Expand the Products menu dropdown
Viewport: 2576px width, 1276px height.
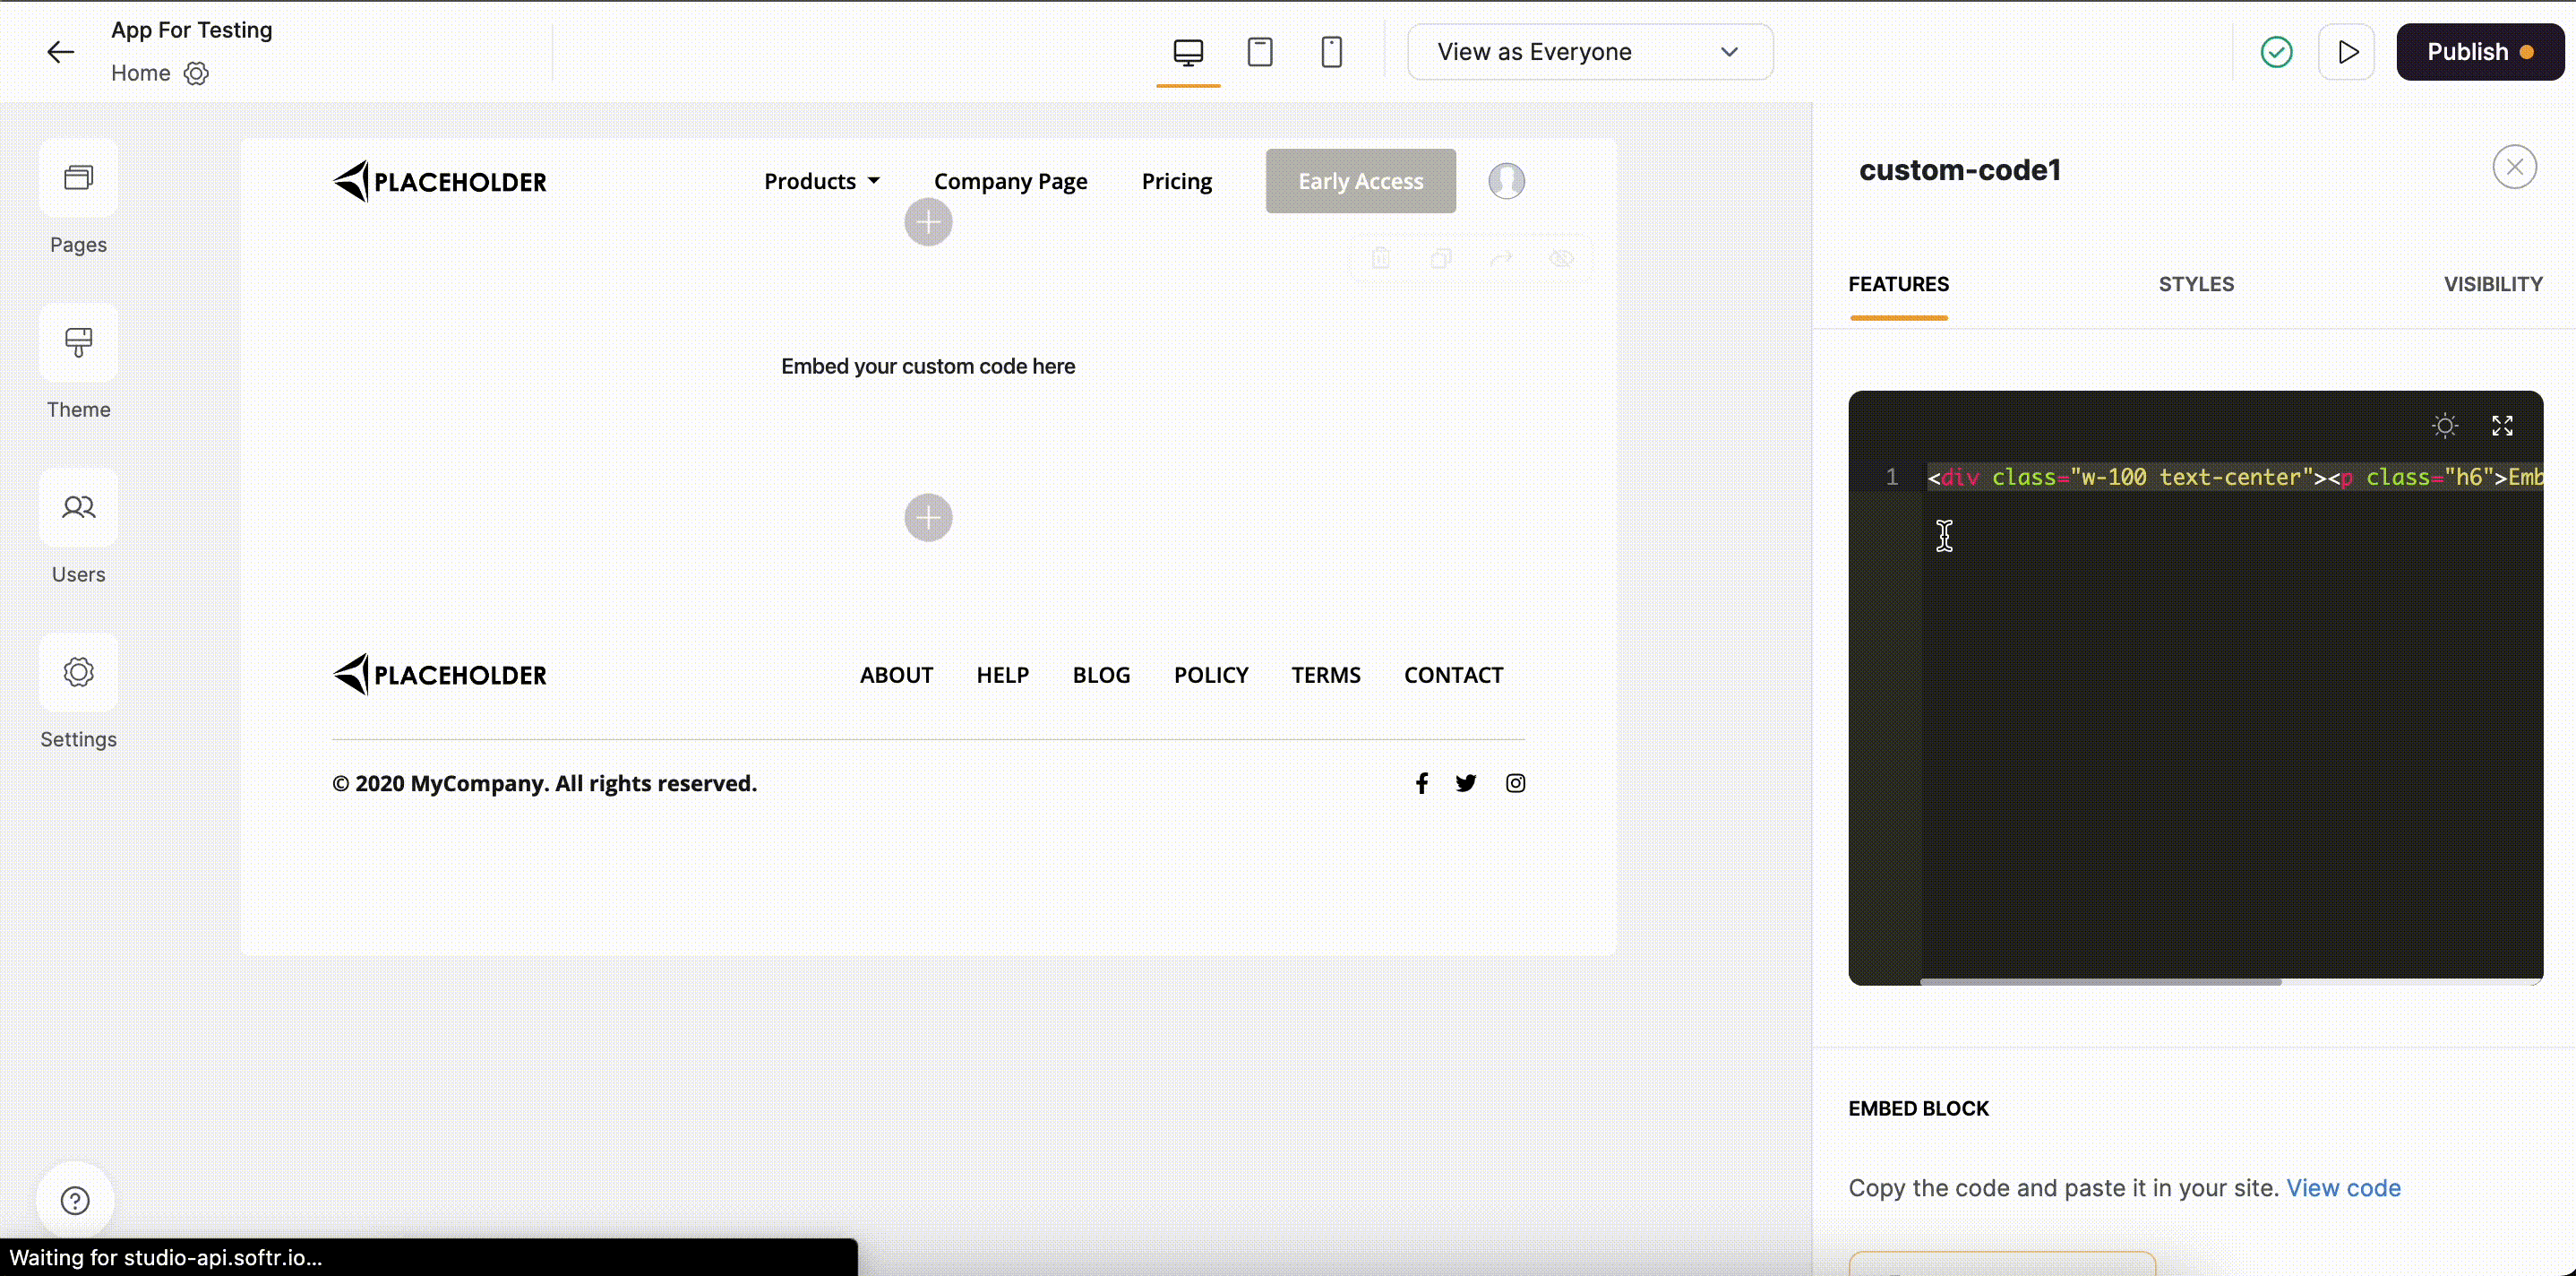821,181
